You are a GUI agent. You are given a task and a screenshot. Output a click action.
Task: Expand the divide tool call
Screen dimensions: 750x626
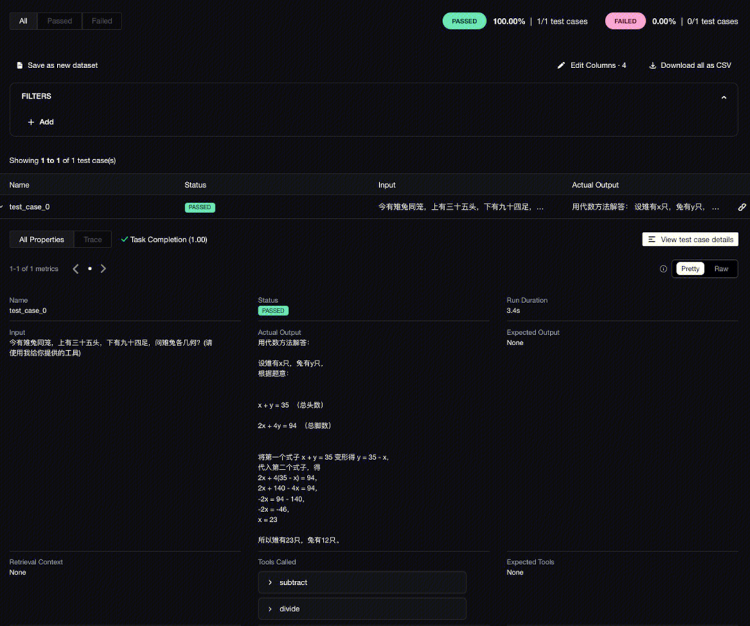point(362,609)
